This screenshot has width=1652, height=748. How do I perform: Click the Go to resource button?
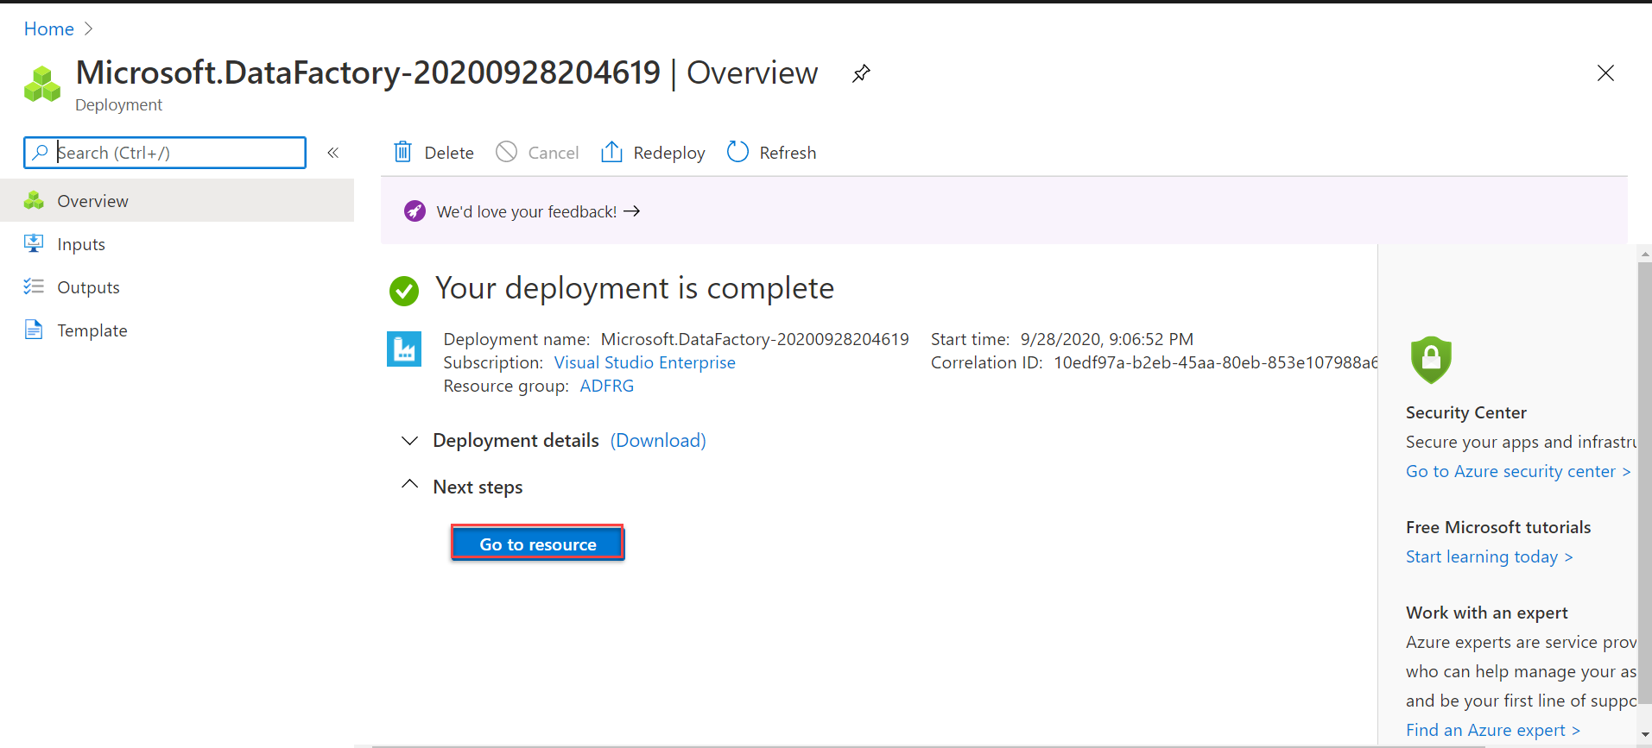tap(537, 544)
